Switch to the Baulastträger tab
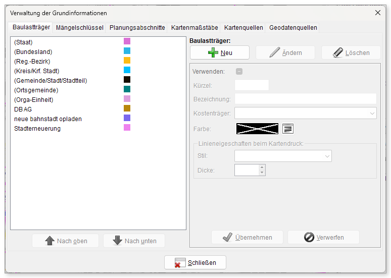391x278 pixels. [x=31, y=27]
